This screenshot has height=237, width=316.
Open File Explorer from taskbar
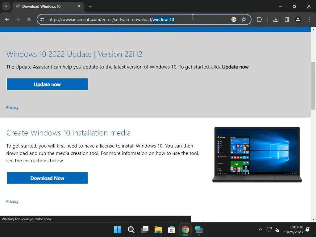click(x=158, y=230)
